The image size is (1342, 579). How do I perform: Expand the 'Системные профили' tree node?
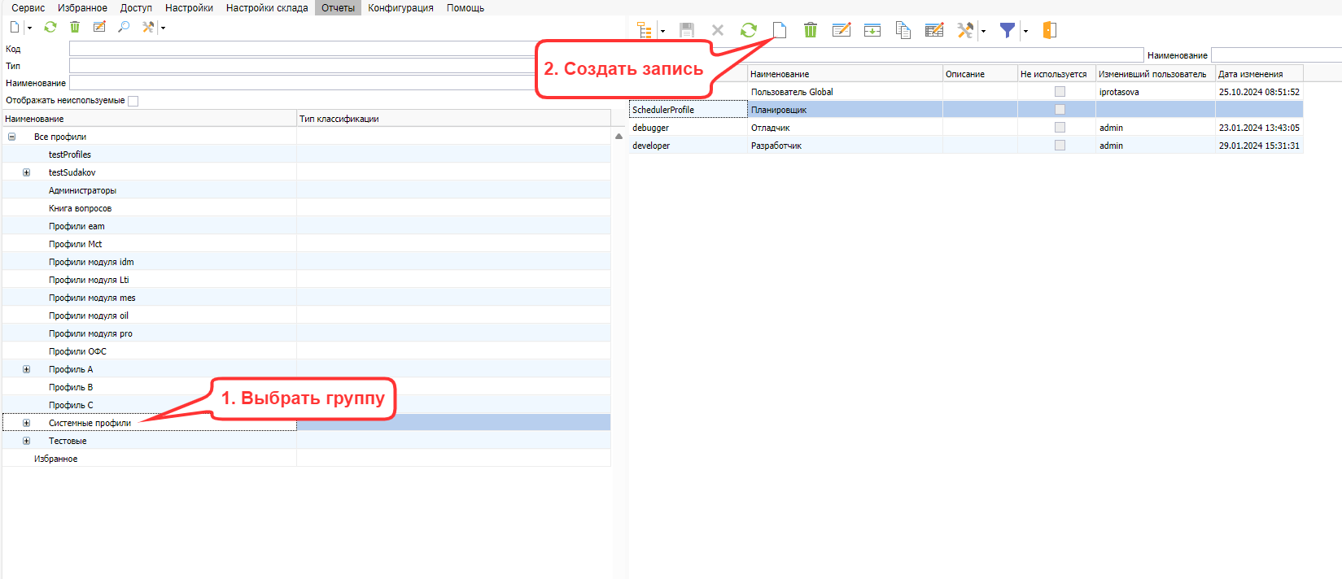(26, 423)
